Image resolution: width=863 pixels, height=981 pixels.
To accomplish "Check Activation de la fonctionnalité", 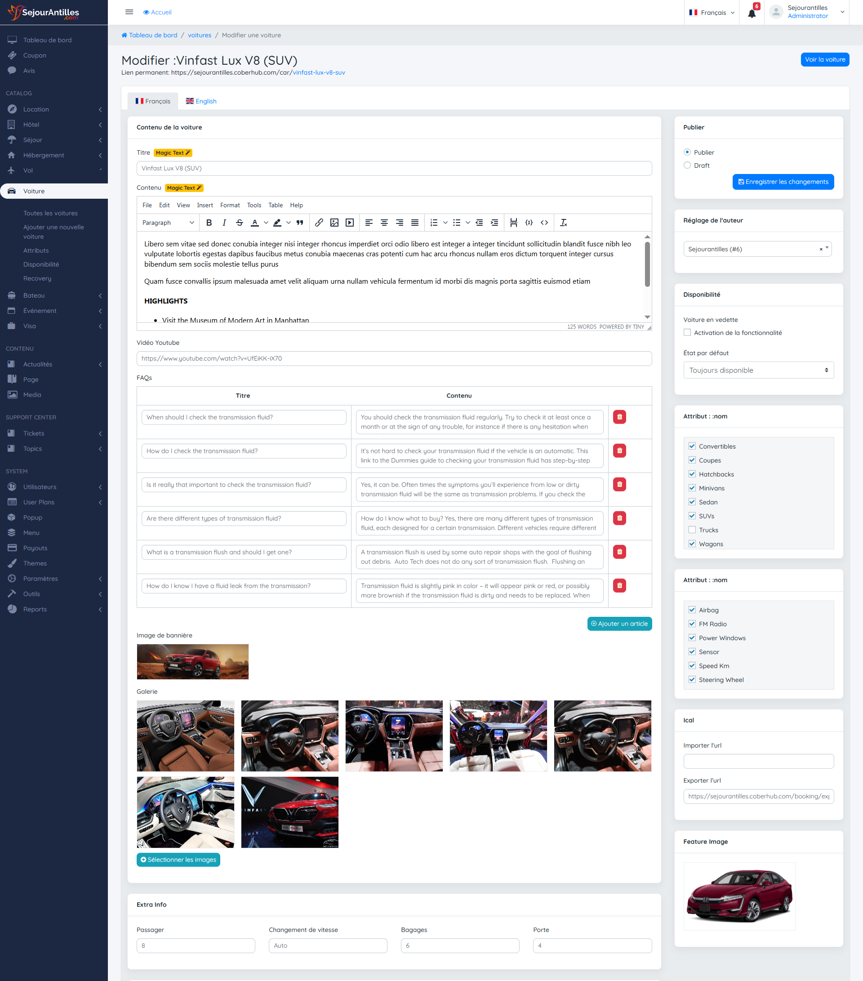I will click(687, 333).
